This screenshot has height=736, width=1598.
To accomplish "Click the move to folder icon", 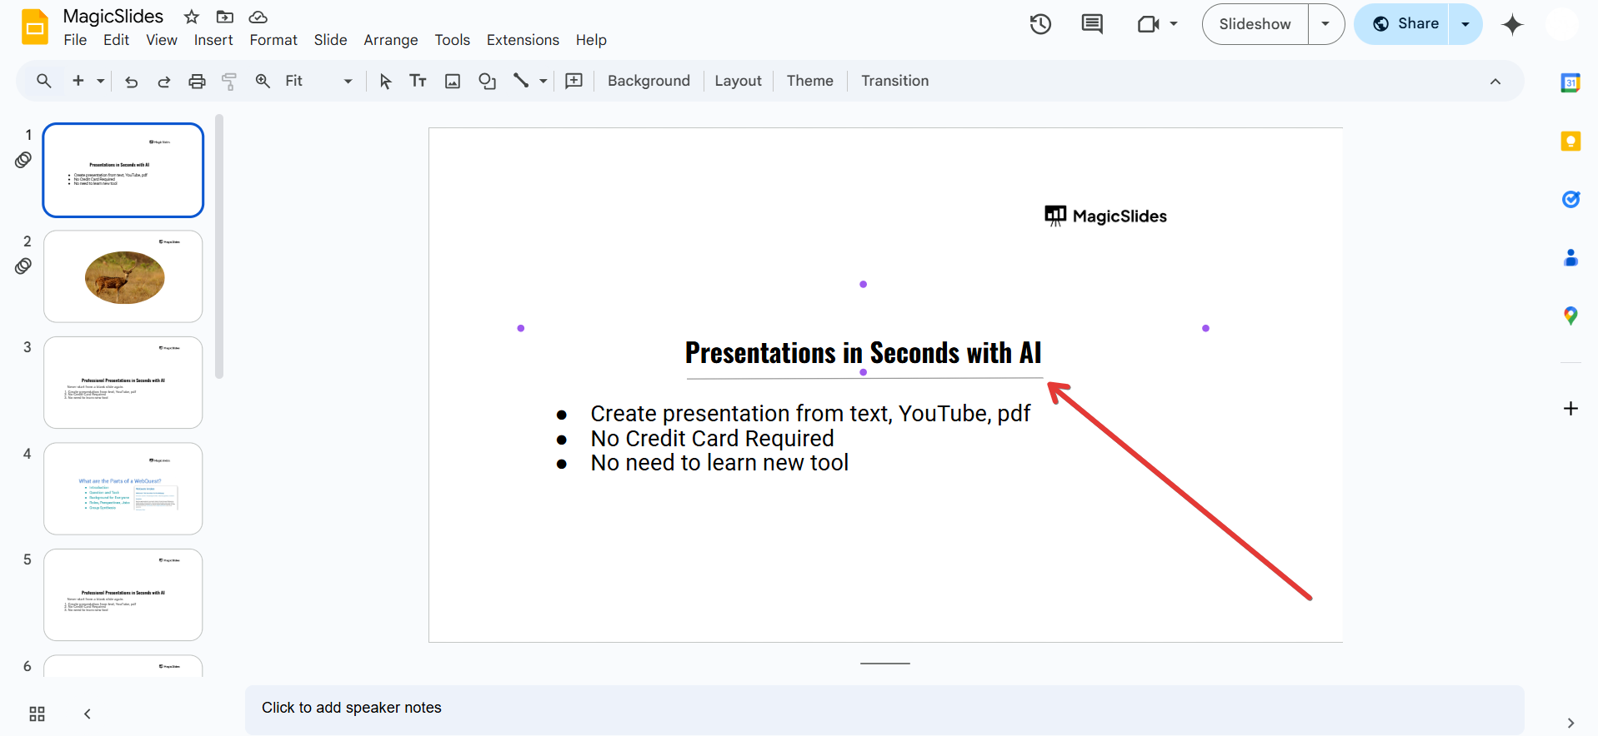I will [x=225, y=17].
